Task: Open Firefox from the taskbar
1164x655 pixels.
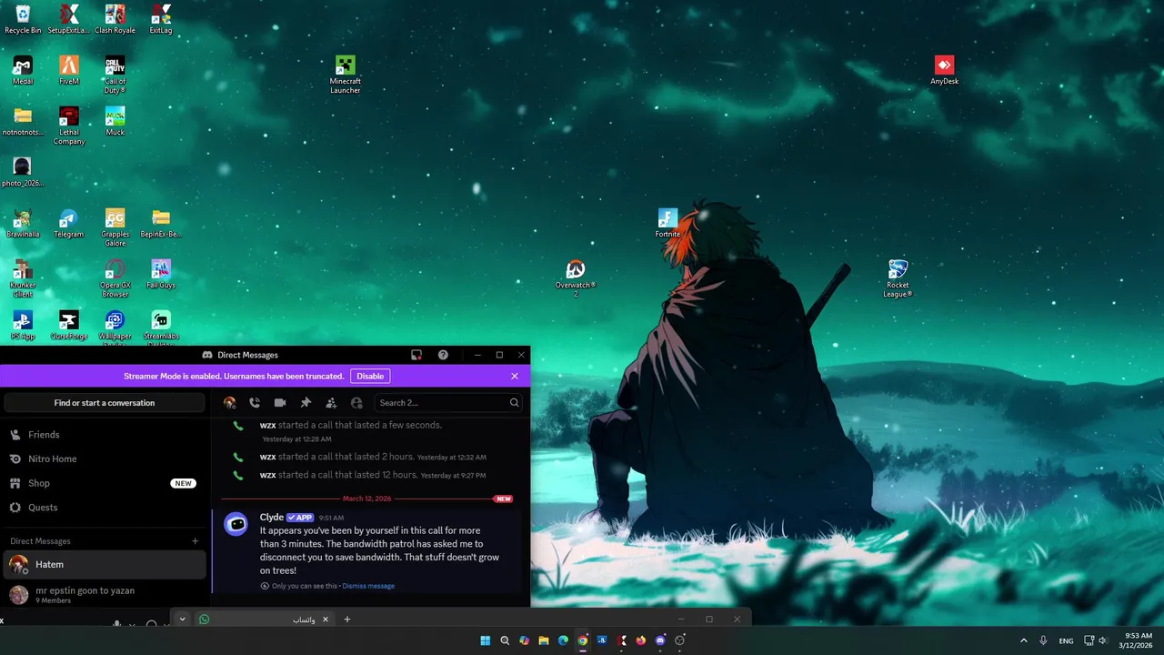Action: coord(641,640)
